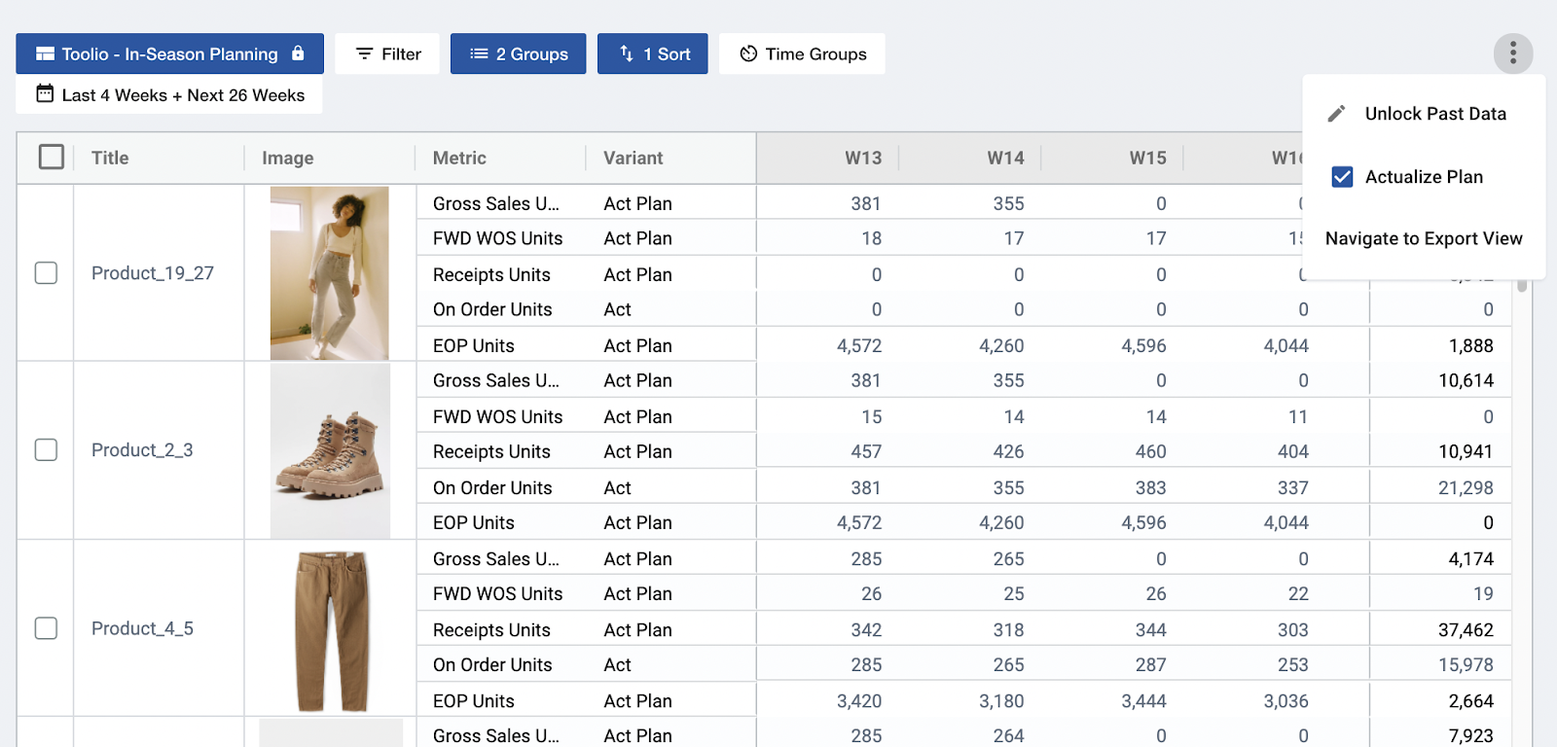Click On Order Units metric of Product_19_27
1557x747 pixels.
click(492, 309)
